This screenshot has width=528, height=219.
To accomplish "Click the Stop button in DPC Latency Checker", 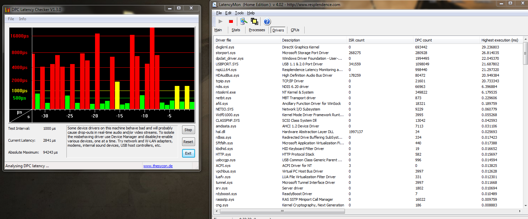I will [x=188, y=130].
